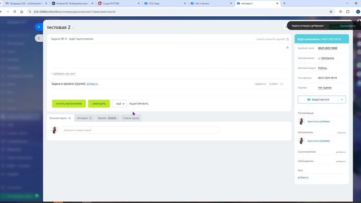Click the Начать выполнение green button
Image resolution: width=361 pixels, height=203 pixels.
[69, 104]
